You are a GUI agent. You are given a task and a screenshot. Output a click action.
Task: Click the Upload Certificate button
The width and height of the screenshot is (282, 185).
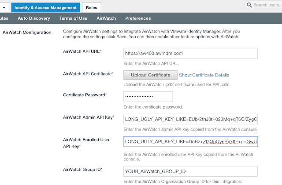point(150,75)
